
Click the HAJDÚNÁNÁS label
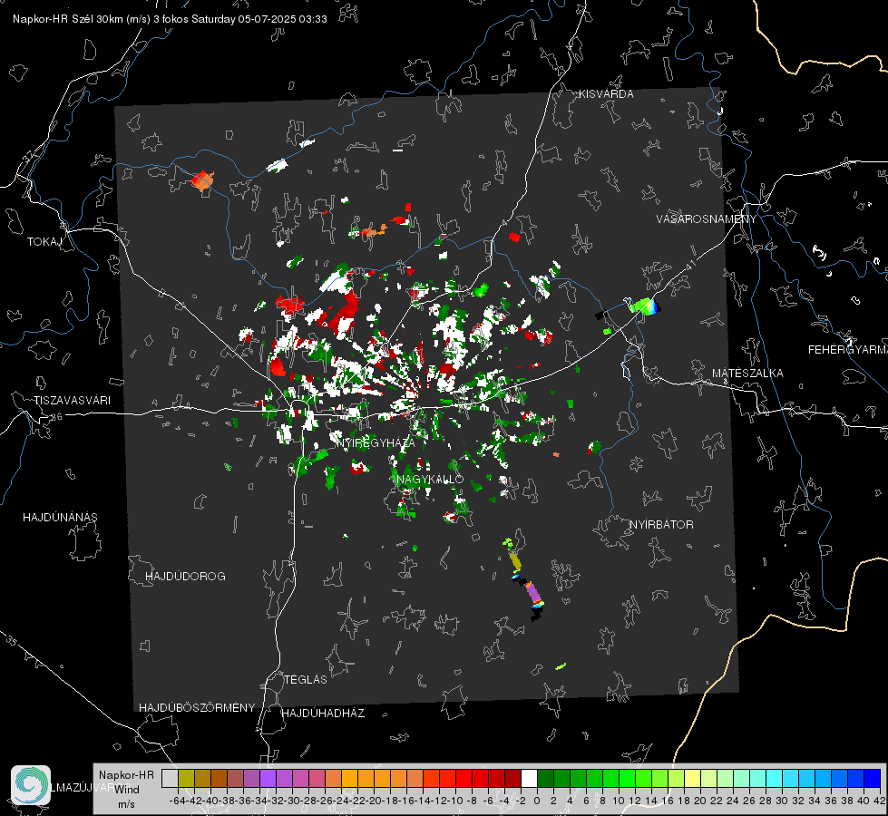coord(60,517)
